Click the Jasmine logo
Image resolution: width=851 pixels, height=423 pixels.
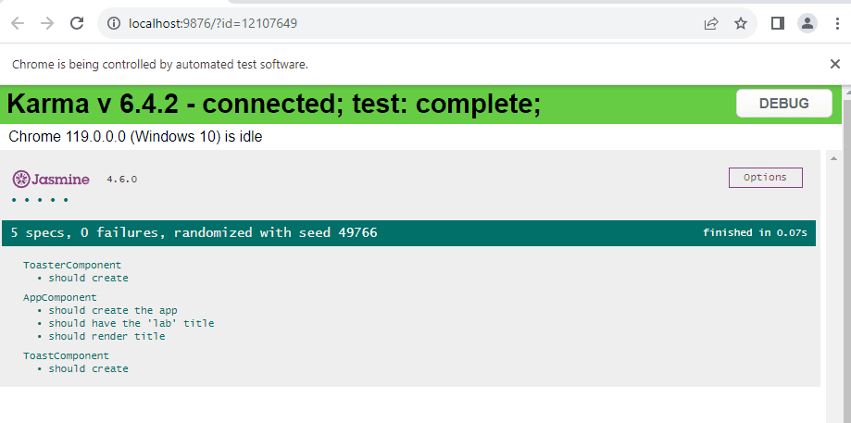coord(51,179)
